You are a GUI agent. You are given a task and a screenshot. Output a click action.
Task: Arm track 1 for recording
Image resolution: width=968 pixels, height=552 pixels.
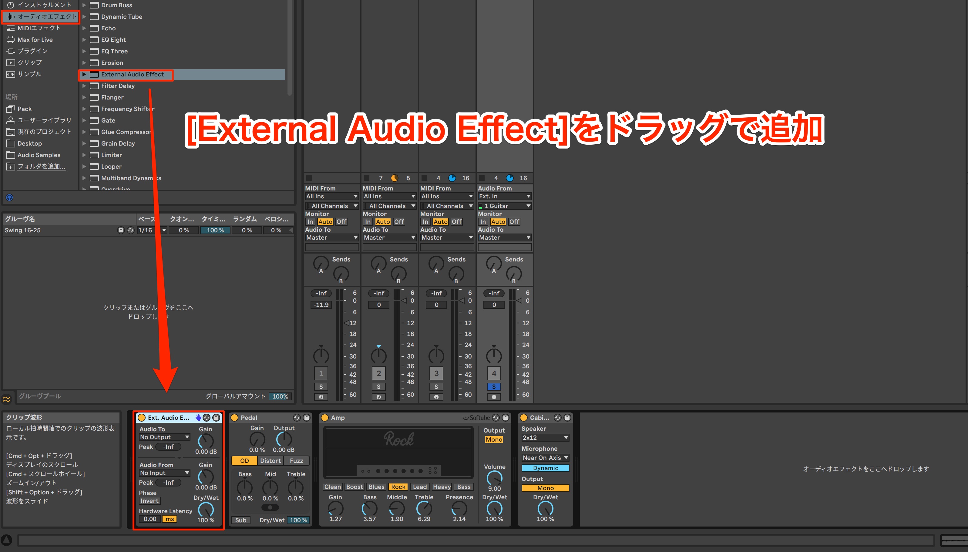pyautogui.click(x=321, y=397)
